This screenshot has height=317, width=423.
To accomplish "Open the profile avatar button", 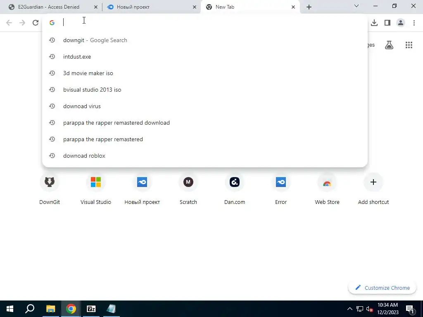I will (401, 23).
